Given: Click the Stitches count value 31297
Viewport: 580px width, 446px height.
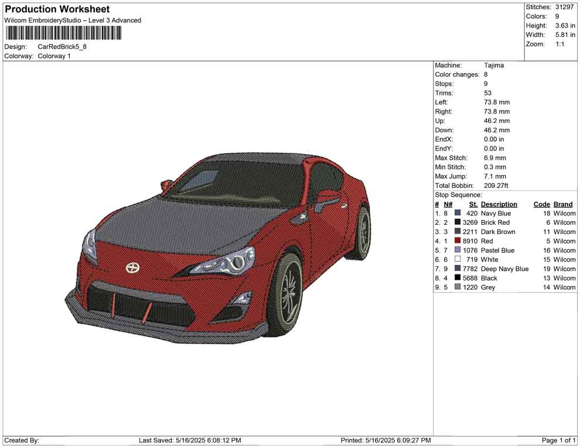Looking at the screenshot, I should click(x=564, y=7).
